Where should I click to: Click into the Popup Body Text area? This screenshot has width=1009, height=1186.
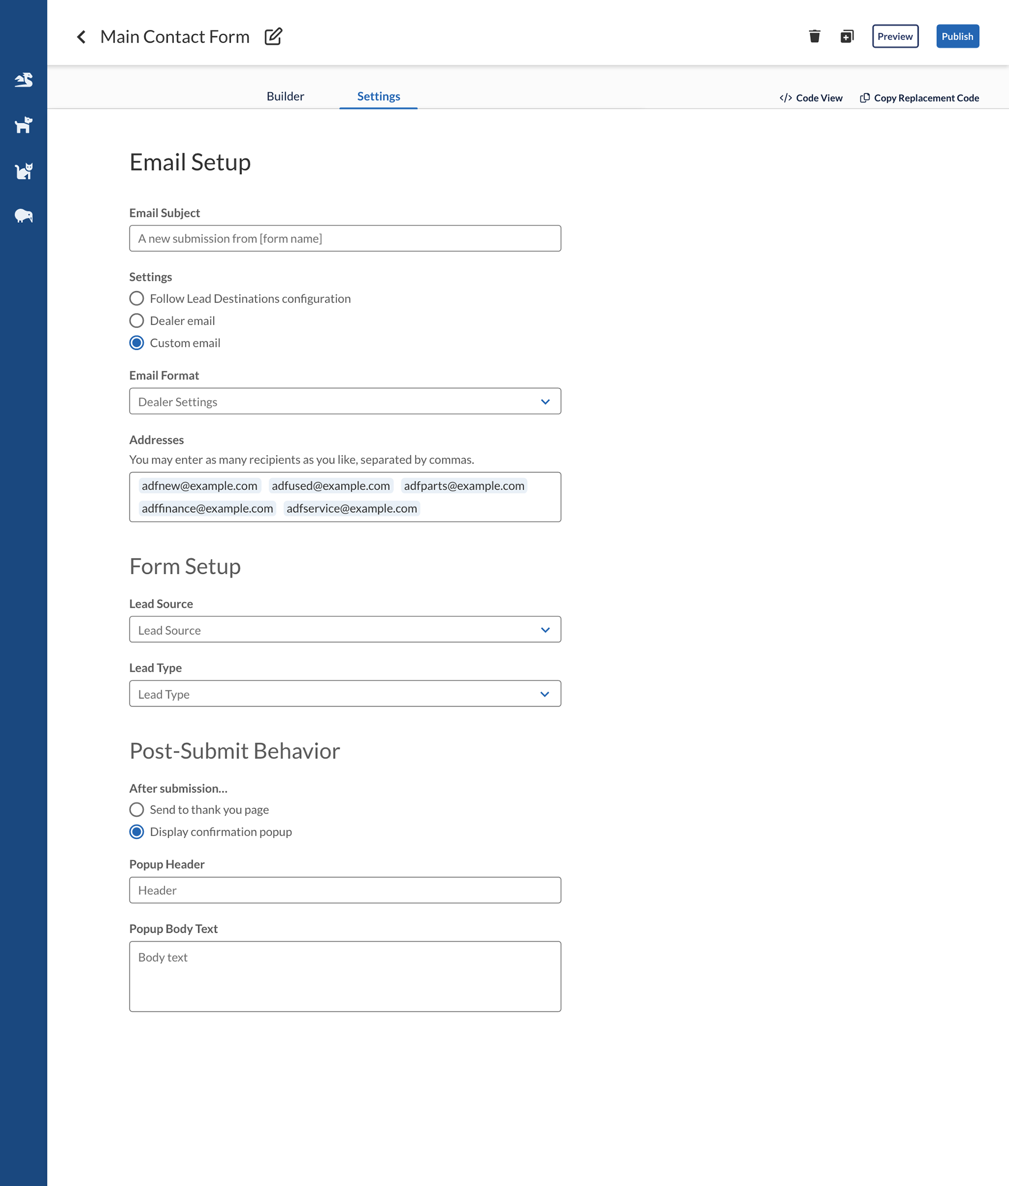point(345,977)
